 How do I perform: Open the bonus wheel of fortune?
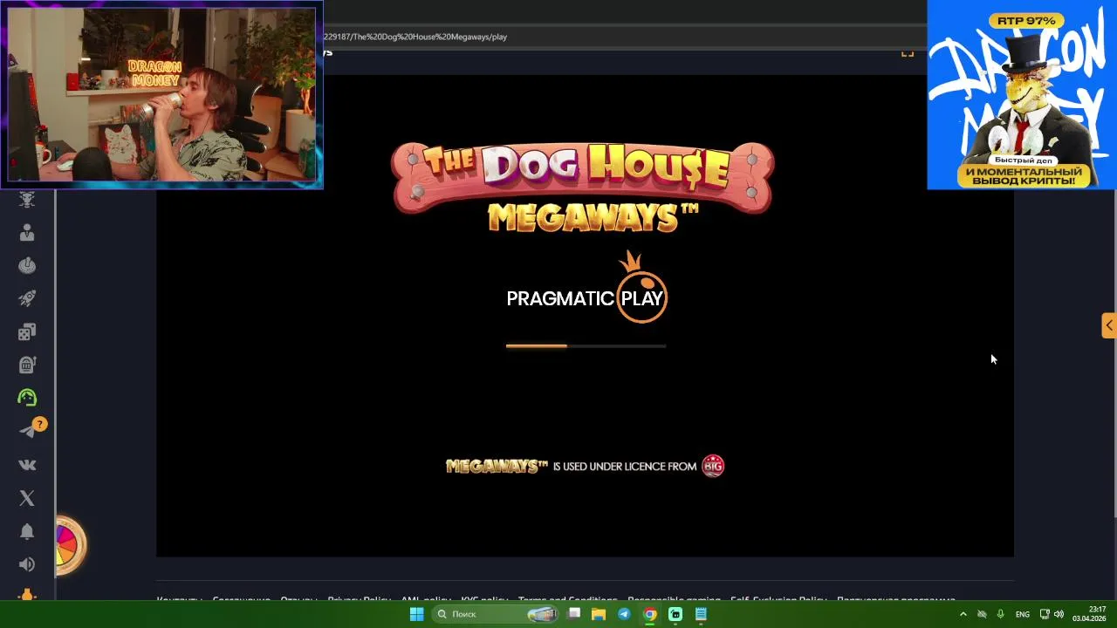[x=70, y=546]
